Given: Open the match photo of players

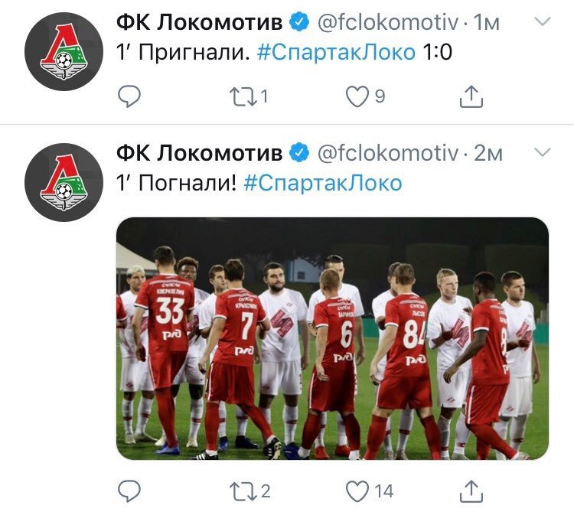Looking at the screenshot, I should point(332,338).
